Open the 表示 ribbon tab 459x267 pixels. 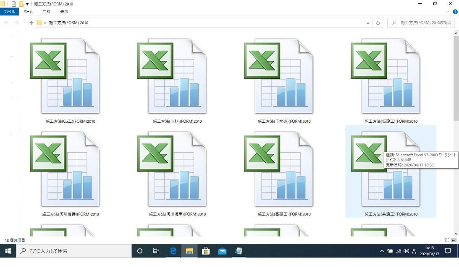[x=64, y=12]
